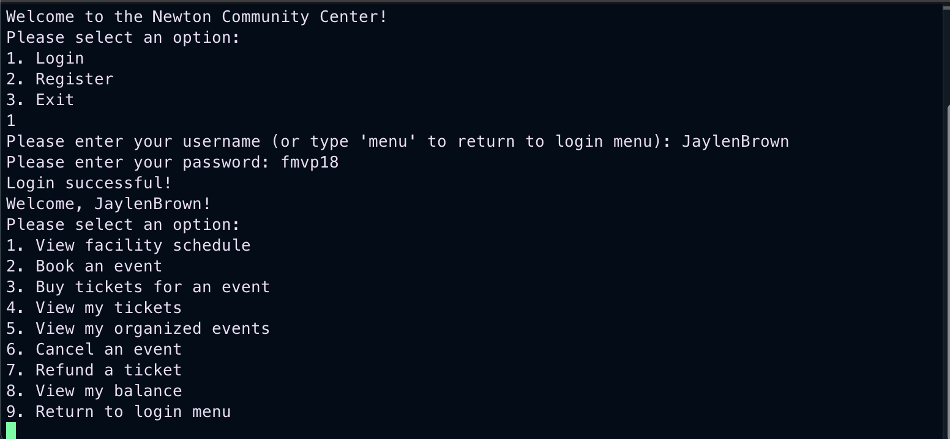The height and width of the screenshot is (439, 950).
Task: Click the green terminal cursor block
Action: (x=11, y=430)
